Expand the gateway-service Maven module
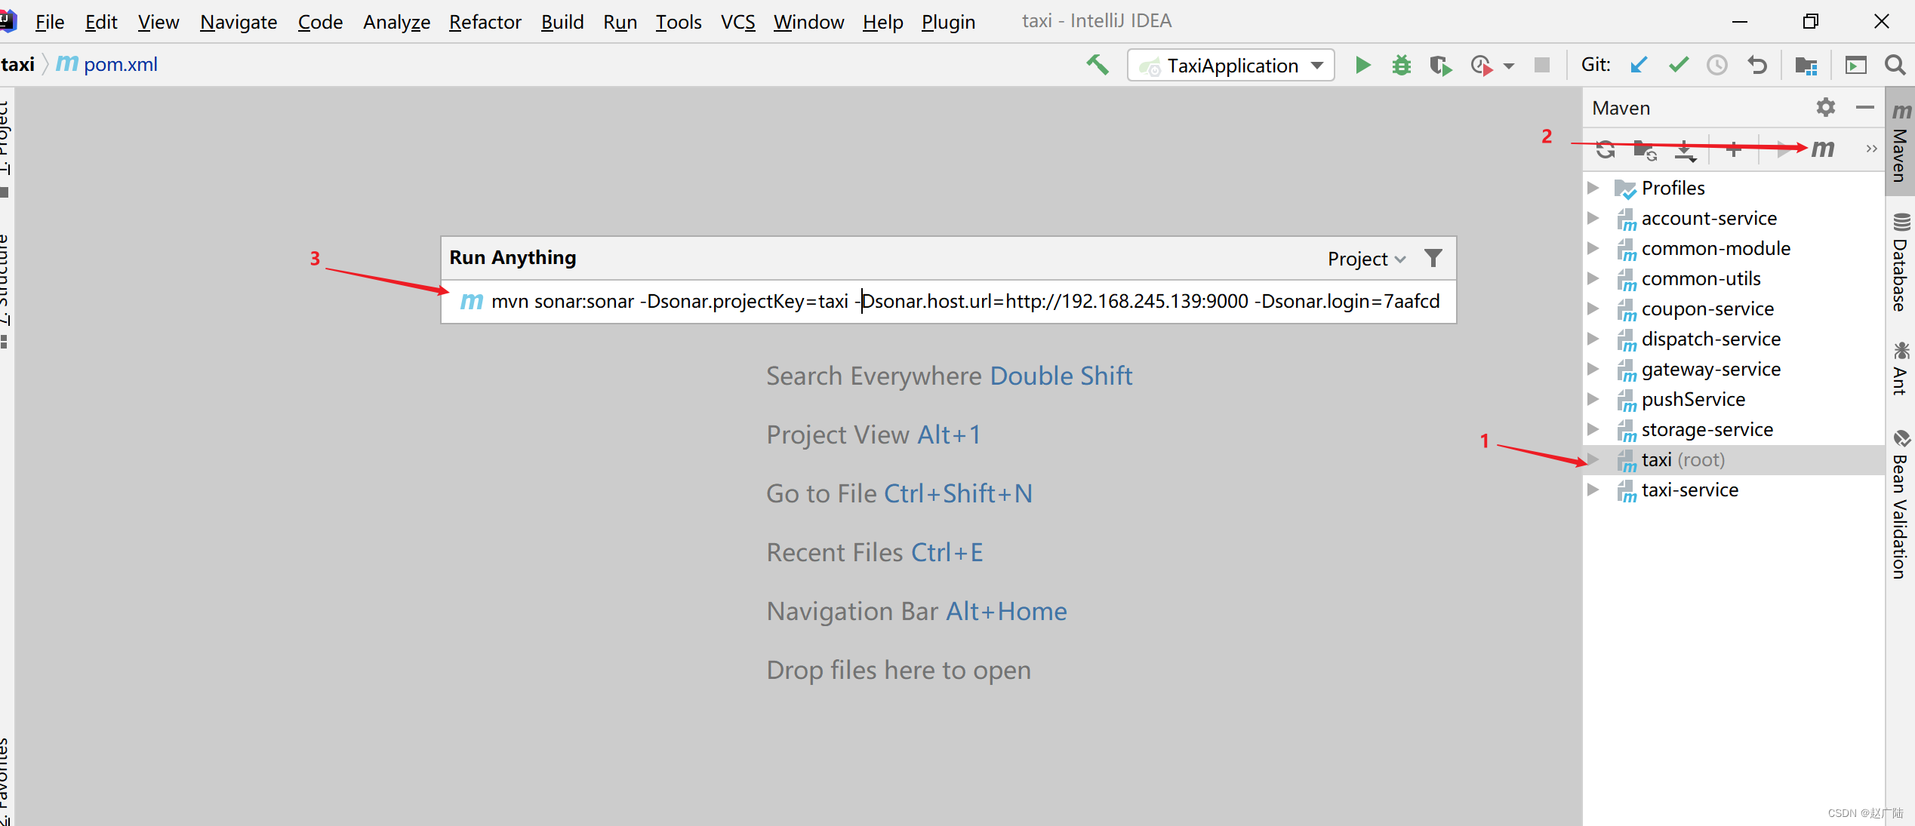Image resolution: width=1915 pixels, height=826 pixels. pos(1593,369)
